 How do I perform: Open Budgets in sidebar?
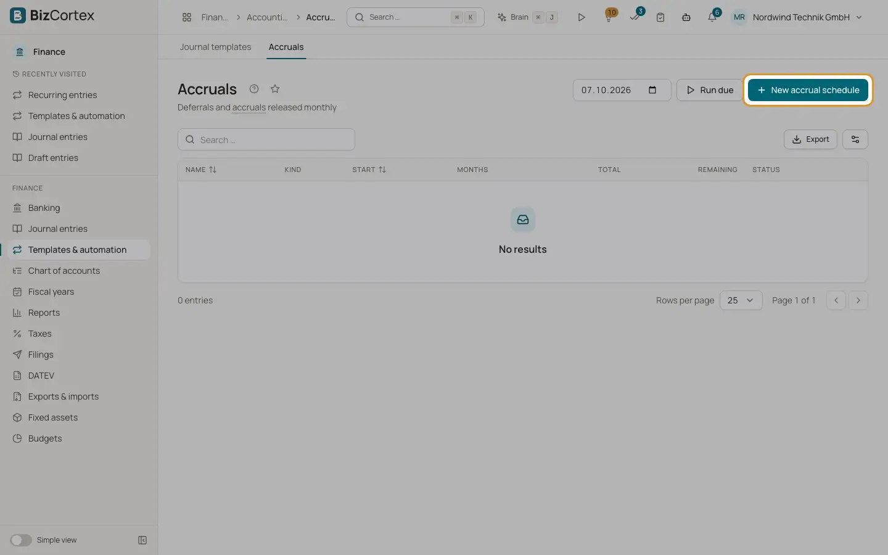(x=79, y=438)
